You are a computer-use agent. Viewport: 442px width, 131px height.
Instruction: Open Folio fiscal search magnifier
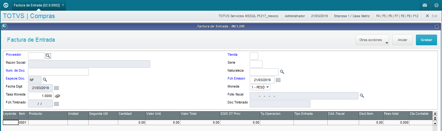(362, 96)
